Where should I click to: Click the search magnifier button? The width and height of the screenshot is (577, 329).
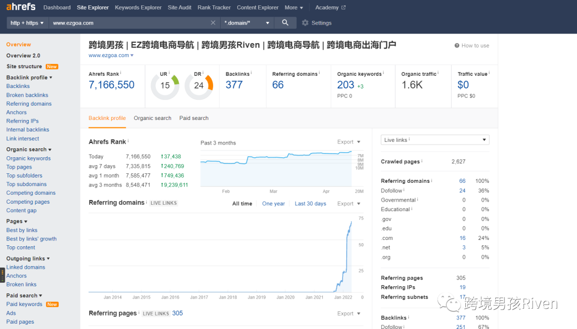pyautogui.click(x=285, y=22)
